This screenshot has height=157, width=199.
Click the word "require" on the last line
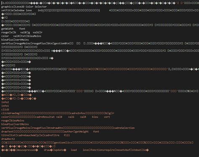(110, 150)
